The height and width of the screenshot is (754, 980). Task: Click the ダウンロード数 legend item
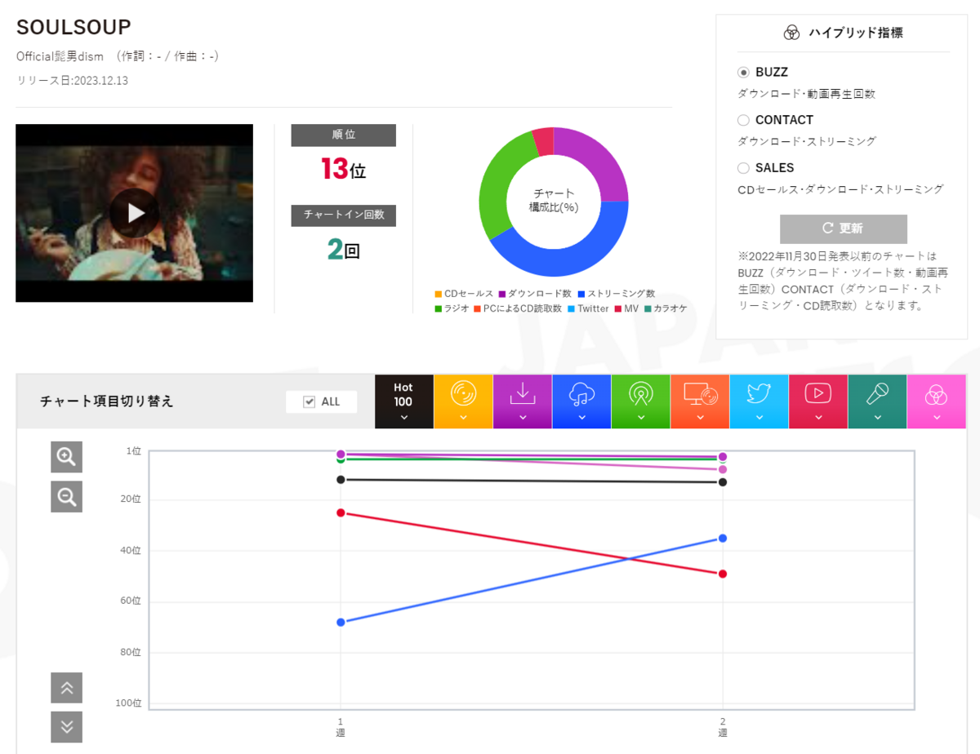(x=536, y=294)
